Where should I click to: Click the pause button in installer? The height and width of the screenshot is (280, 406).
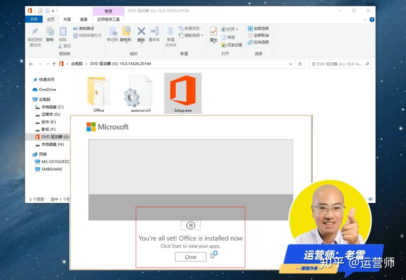pyautogui.click(x=191, y=226)
